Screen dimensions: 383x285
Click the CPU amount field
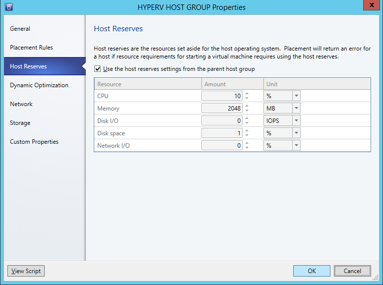[222, 96]
